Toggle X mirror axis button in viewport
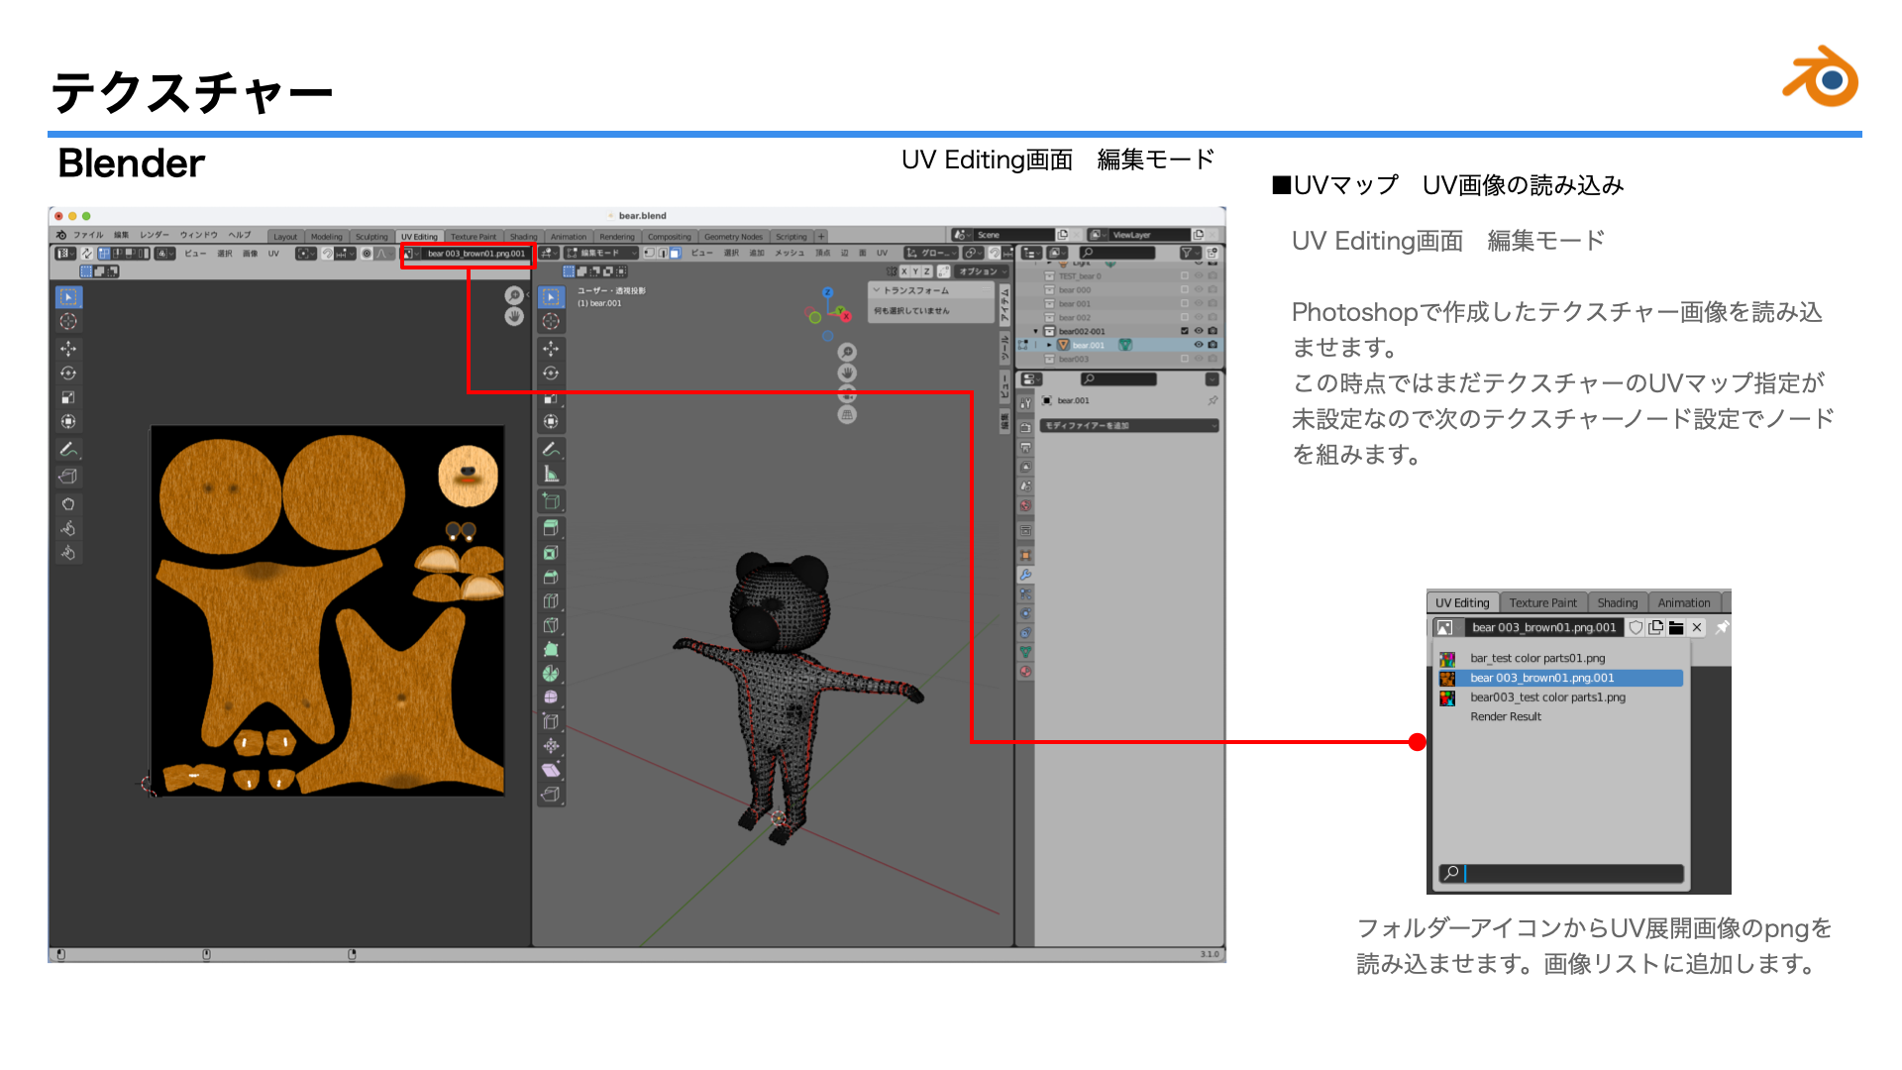The image size is (1902, 1070). click(903, 271)
